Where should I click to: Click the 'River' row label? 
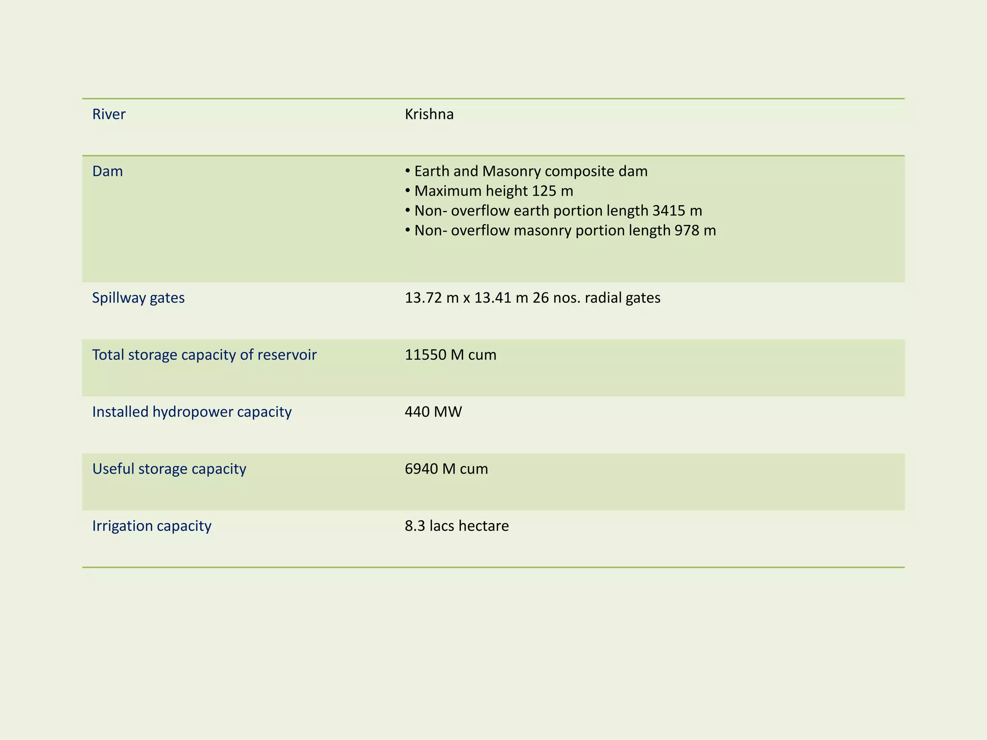(x=109, y=114)
